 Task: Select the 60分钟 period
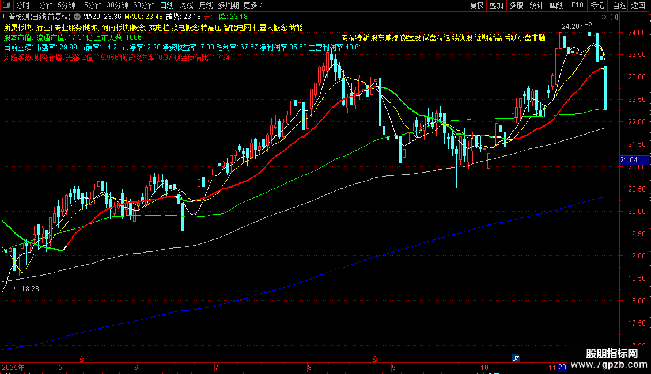pyautogui.click(x=144, y=5)
